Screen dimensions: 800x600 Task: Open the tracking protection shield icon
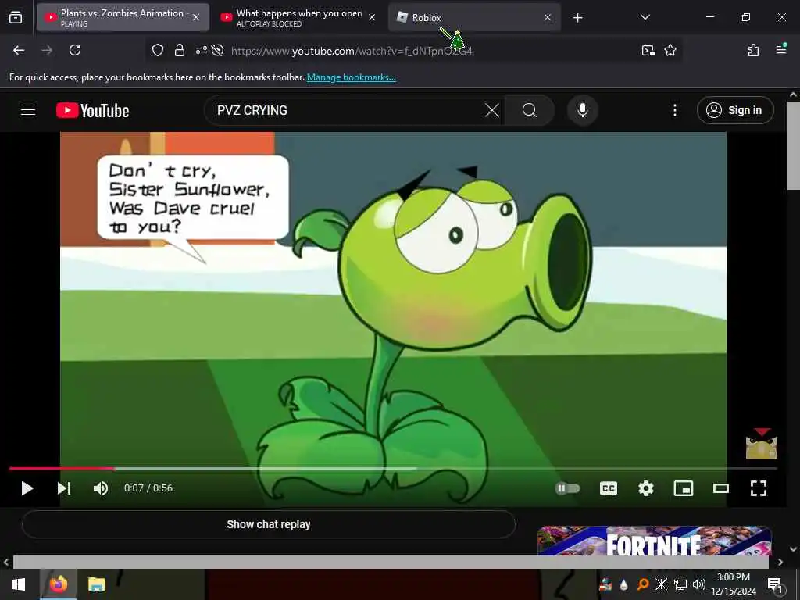pyautogui.click(x=158, y=50)
